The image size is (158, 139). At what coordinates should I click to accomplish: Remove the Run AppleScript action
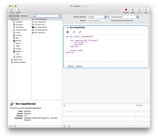click(147, 27)
